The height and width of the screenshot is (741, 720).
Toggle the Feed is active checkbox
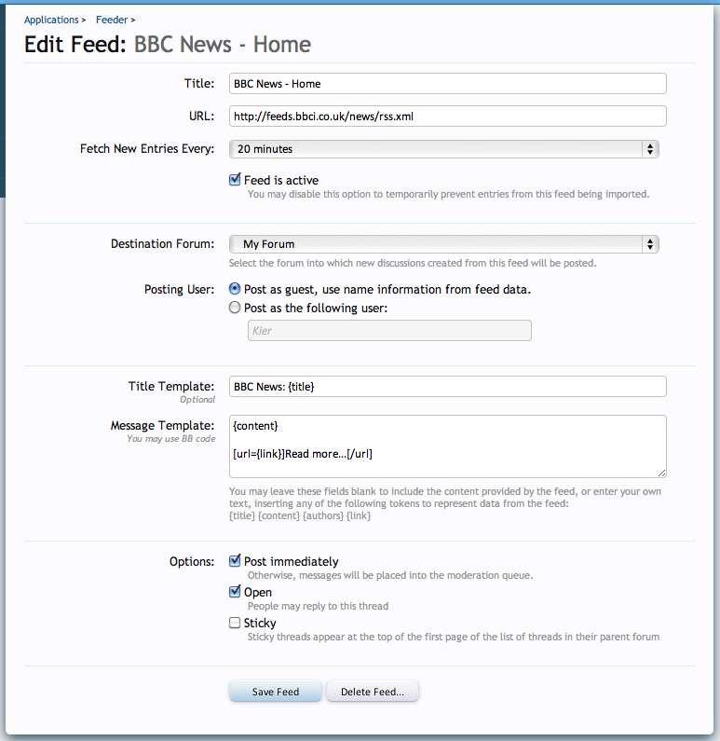235,180
